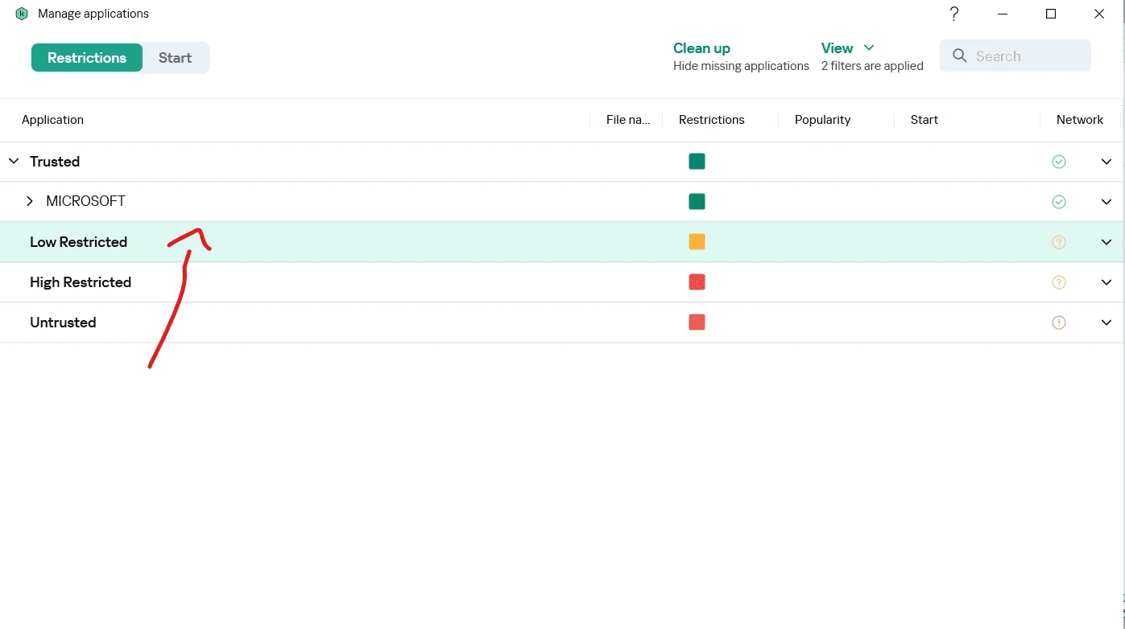Click the search magnifier icon
This screenshot has width=1125, height=629.
tap(959, 55)
